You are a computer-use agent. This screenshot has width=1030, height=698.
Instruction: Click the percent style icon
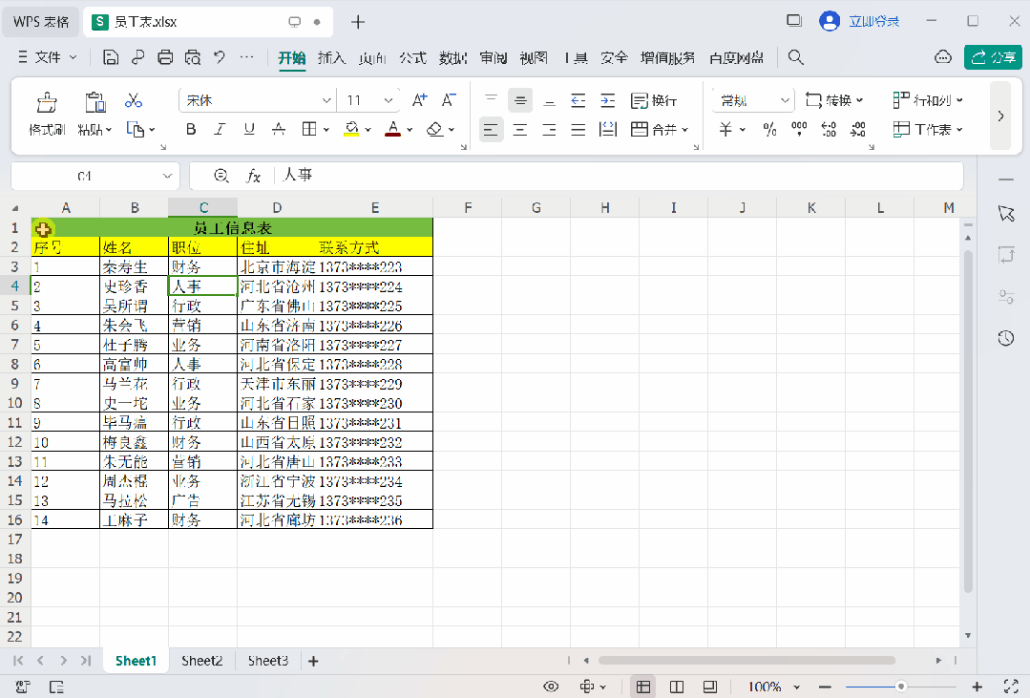coord(769,130)
